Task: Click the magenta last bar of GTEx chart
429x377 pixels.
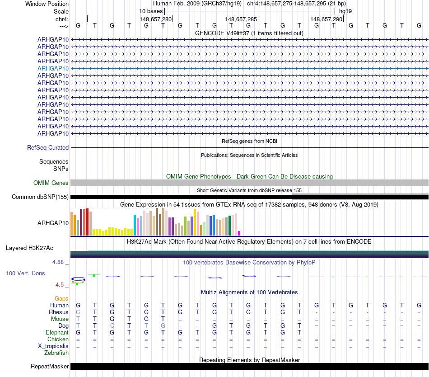Action: pos(239,233)
